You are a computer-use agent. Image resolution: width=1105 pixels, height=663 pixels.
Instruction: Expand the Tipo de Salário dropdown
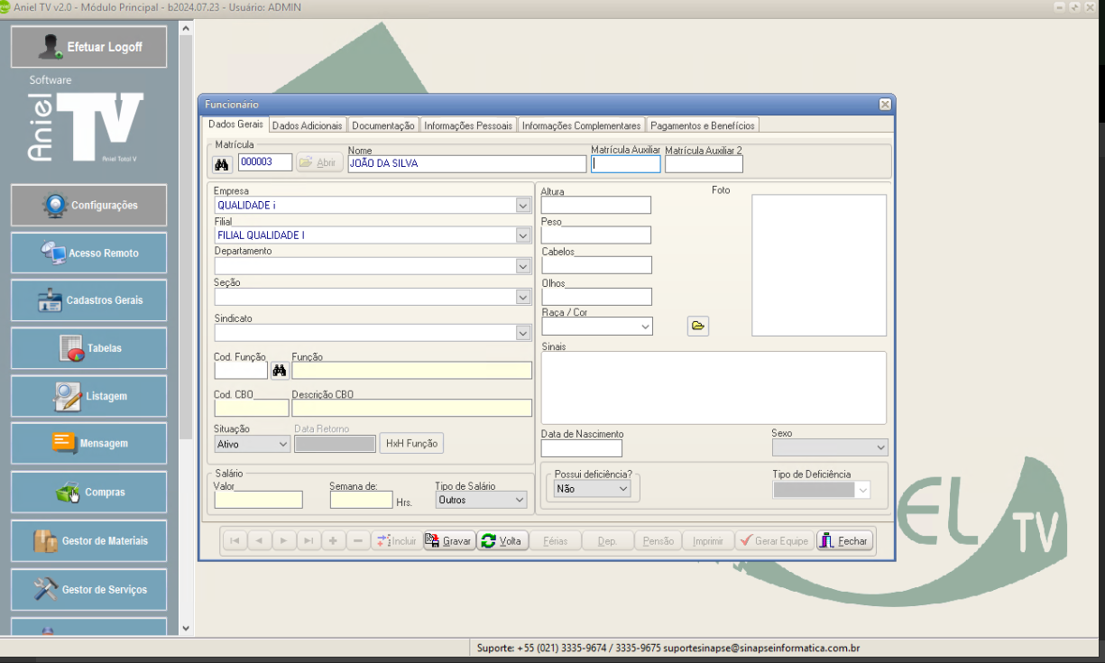pos(519,499)
